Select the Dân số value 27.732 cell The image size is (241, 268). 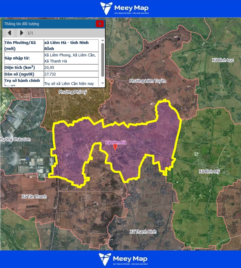(x=71, y=74)
